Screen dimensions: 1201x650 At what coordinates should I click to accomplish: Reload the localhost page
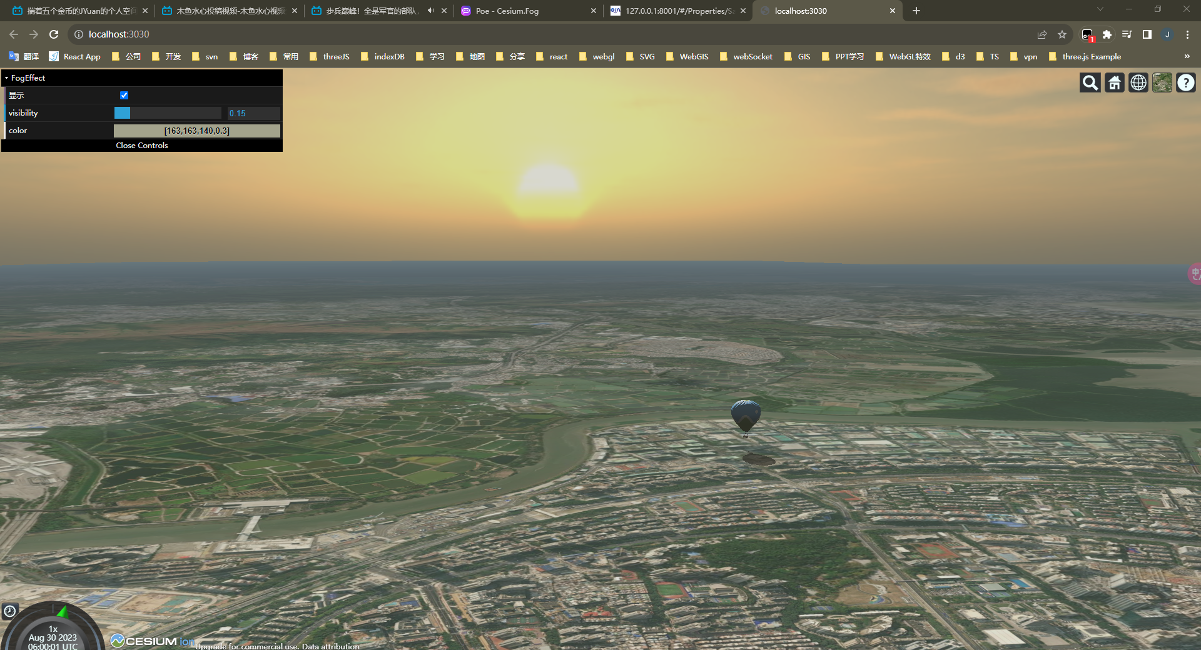pos(54,34)
